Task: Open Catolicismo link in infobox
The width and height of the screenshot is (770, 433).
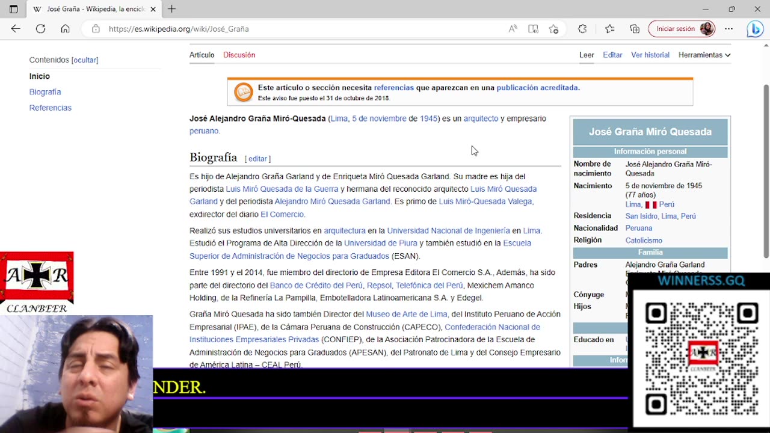Action: (x=644, y=241)
